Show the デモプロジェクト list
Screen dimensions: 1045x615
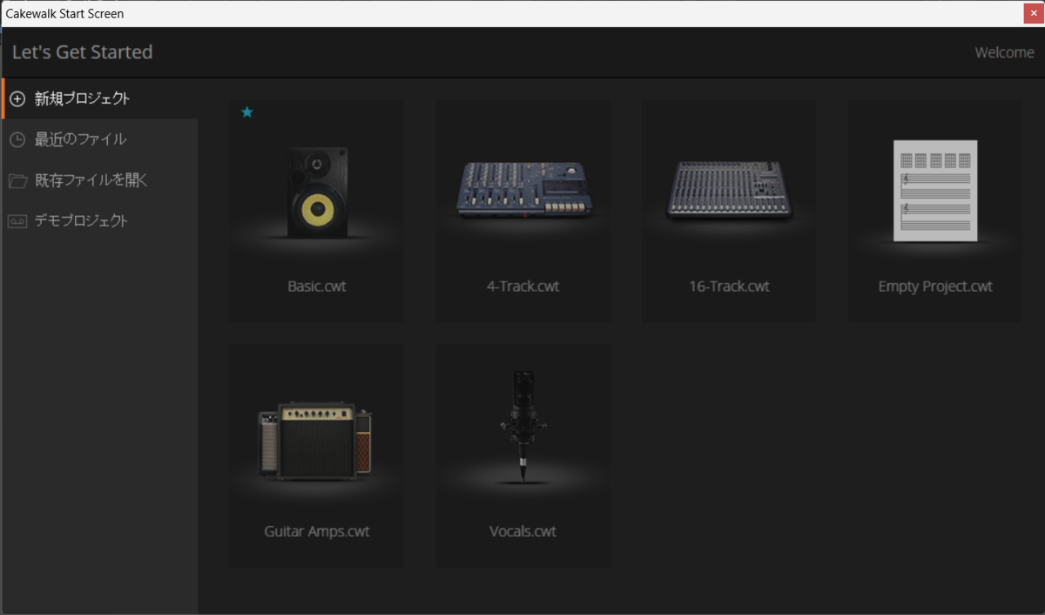(x=100, y=221)
